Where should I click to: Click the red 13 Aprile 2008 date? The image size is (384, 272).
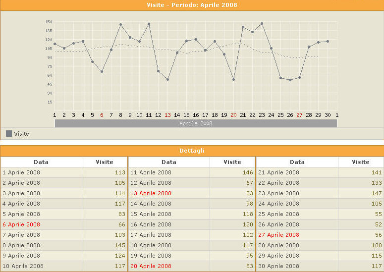coord(151,193)
